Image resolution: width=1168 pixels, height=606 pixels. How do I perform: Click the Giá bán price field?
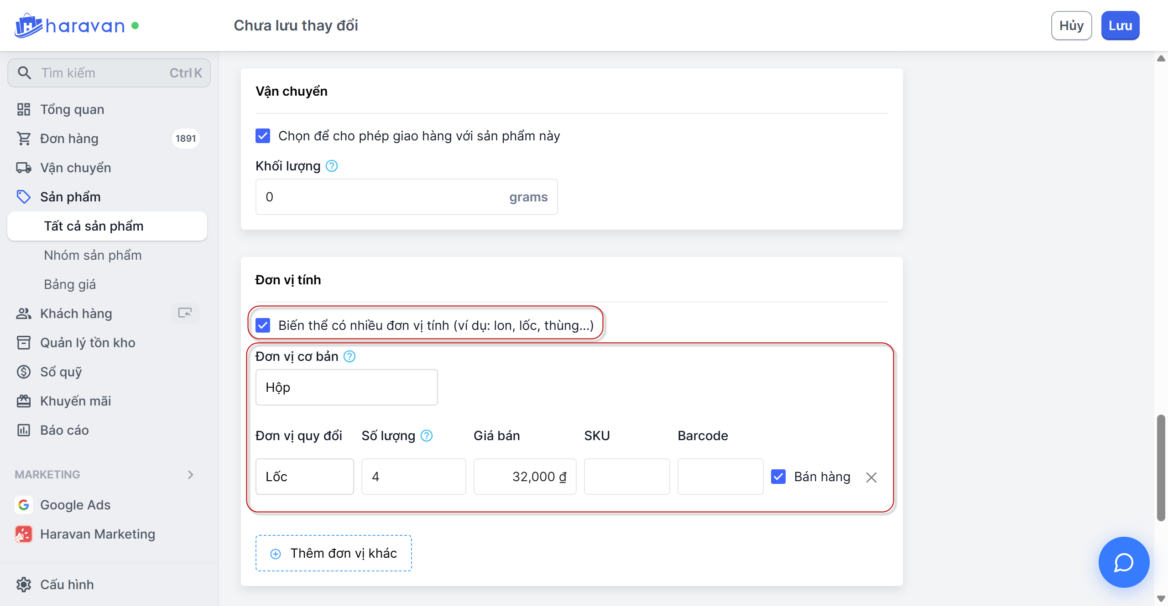click(x=525, y=477)
